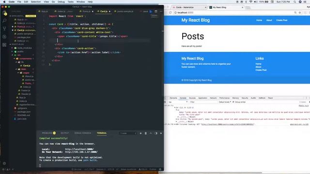Open the View menu
The height and width of the screenshot is (174, 310).
[x=46, y=2]
